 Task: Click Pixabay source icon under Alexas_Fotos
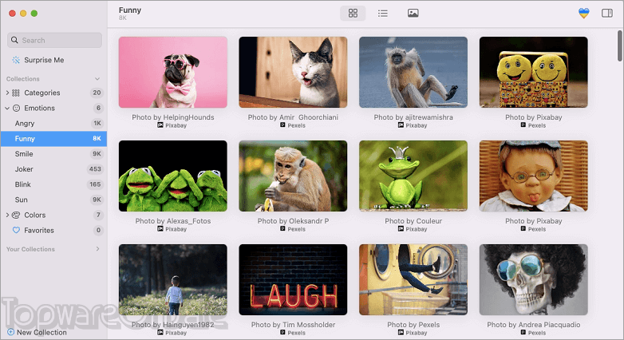click(x=160, y=229)
